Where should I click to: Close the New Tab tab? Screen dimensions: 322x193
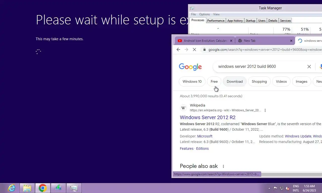pos(291,41)
